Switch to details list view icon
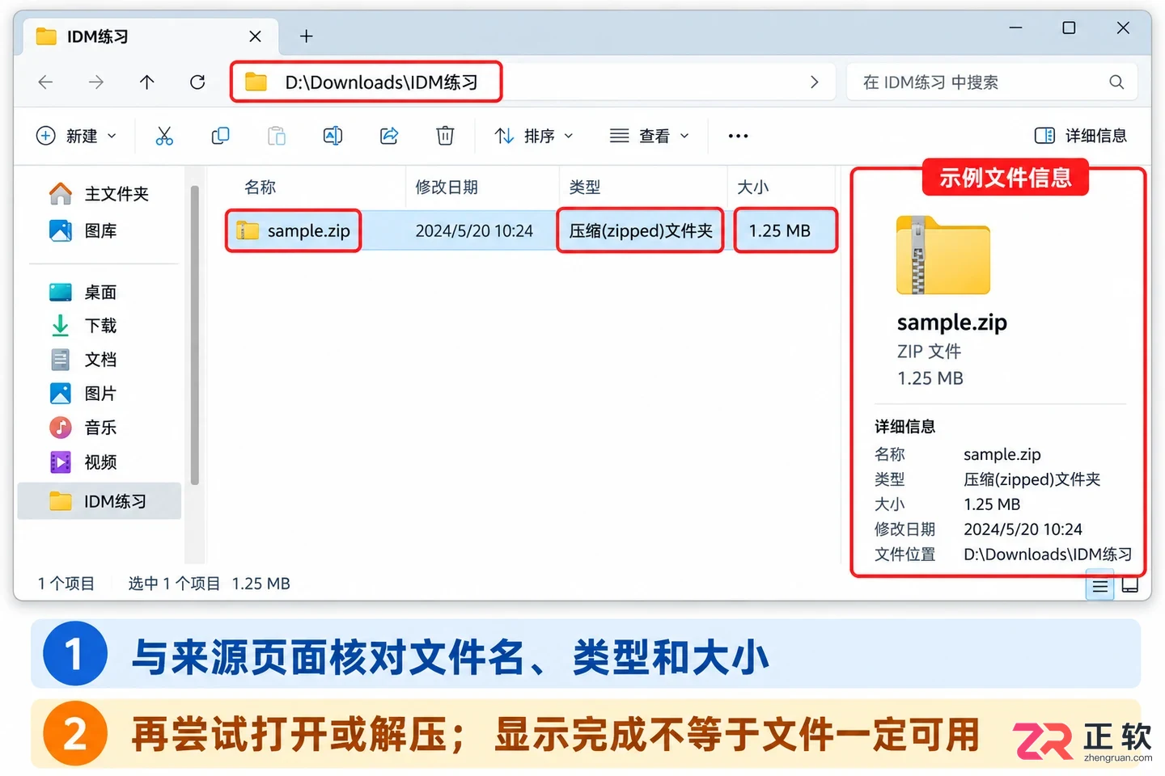 coord(1100,586)
